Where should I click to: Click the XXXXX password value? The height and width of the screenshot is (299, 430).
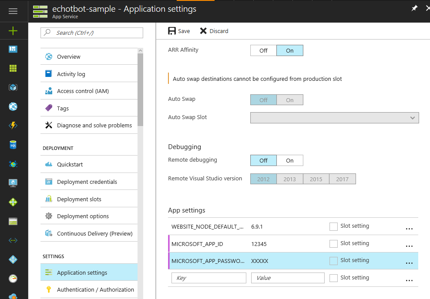(260, 261)
